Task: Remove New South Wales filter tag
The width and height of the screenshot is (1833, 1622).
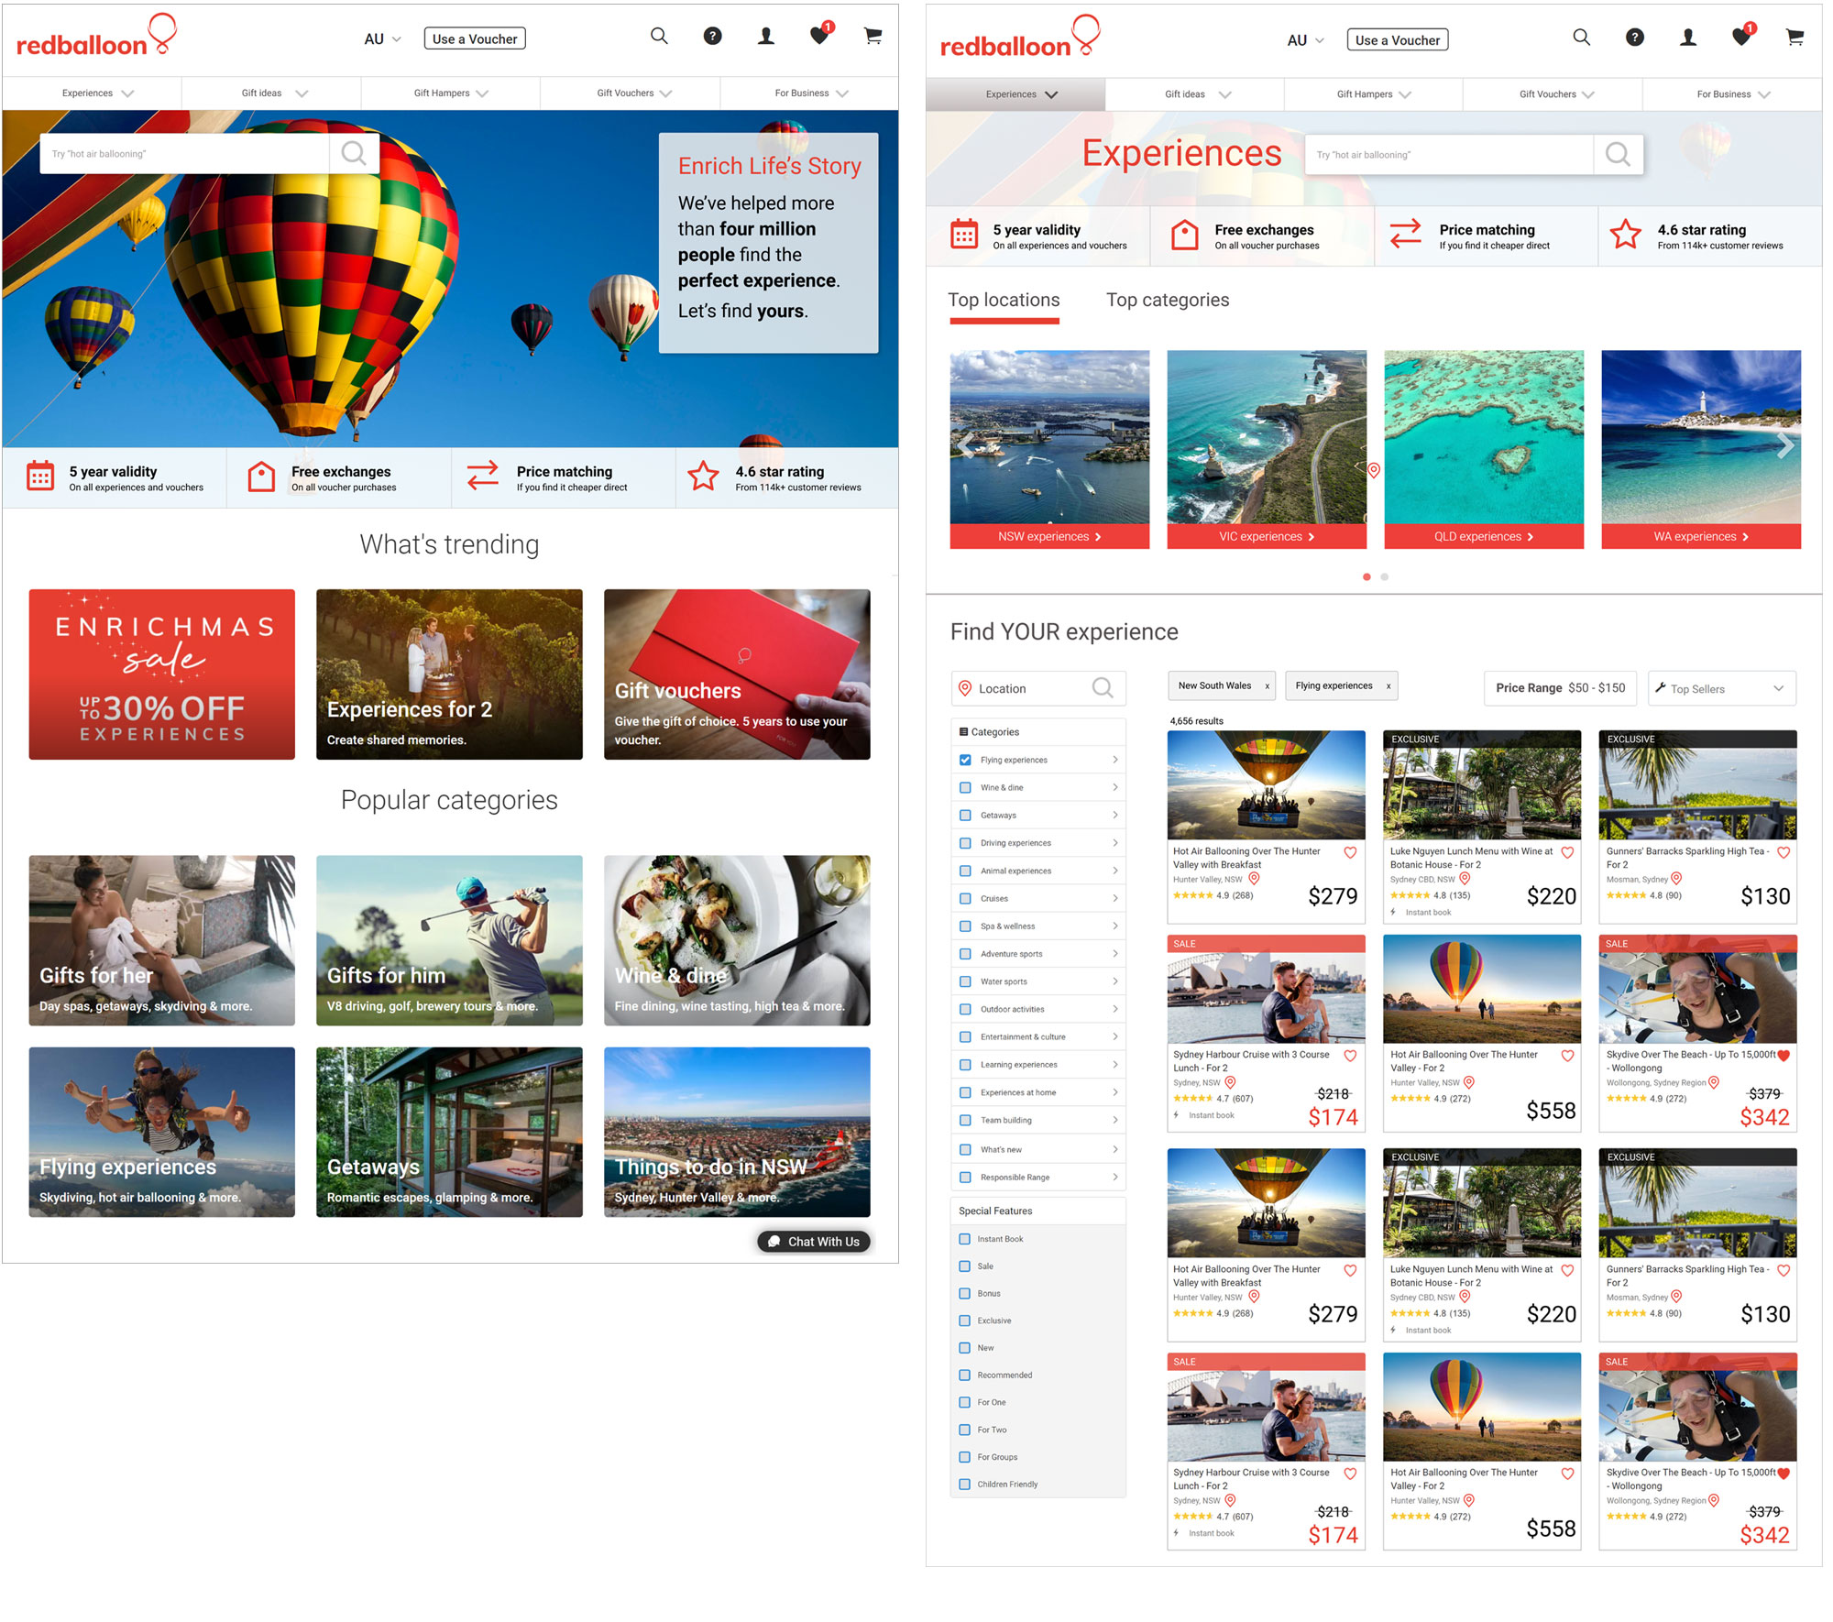Action: 1268,686
